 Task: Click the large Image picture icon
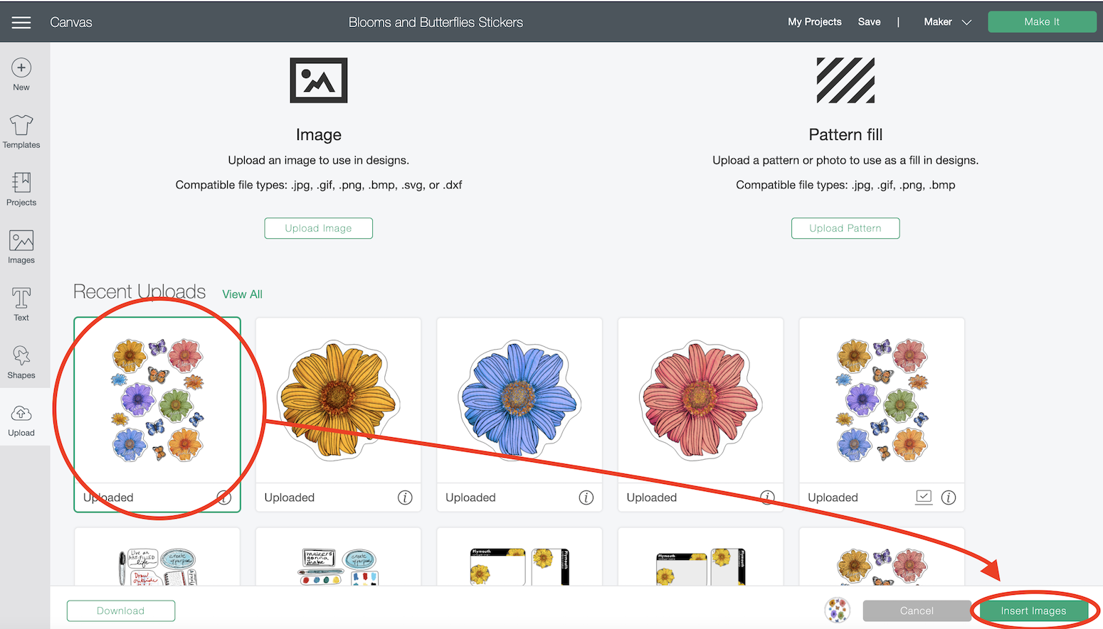coord(319,80)
